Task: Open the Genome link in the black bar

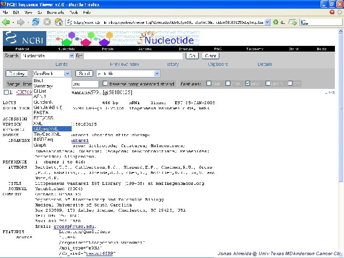Action: 145,49
